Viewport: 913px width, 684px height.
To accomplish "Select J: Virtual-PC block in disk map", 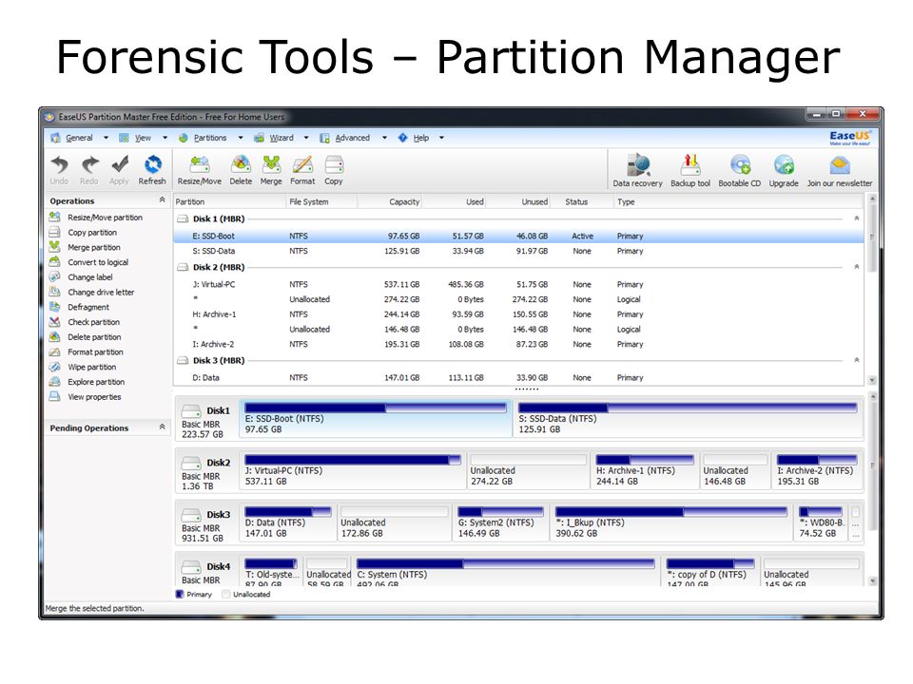I will 353,471.
